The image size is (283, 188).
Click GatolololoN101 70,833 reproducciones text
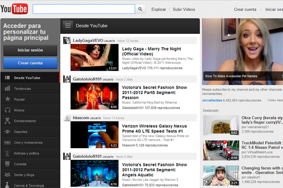tap(150, 185)
